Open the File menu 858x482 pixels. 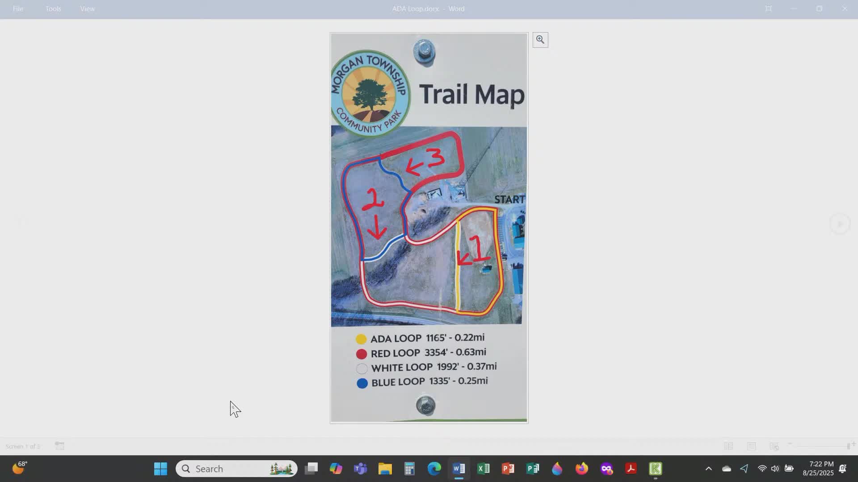pyautogui.click(x=18, y=8)
